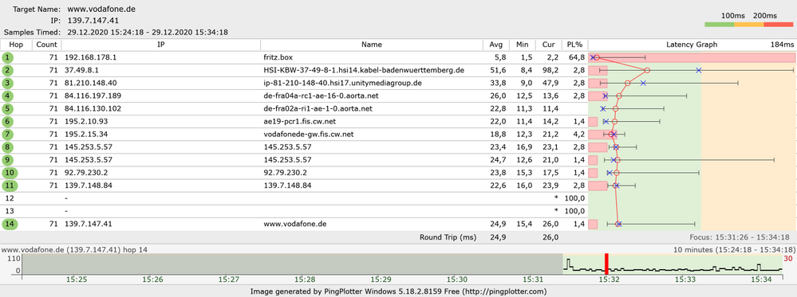797x297 pixels.
Task: Click de-fra04a-rc1-ae-16-0.aorta.net name
Action: point(322,96)
